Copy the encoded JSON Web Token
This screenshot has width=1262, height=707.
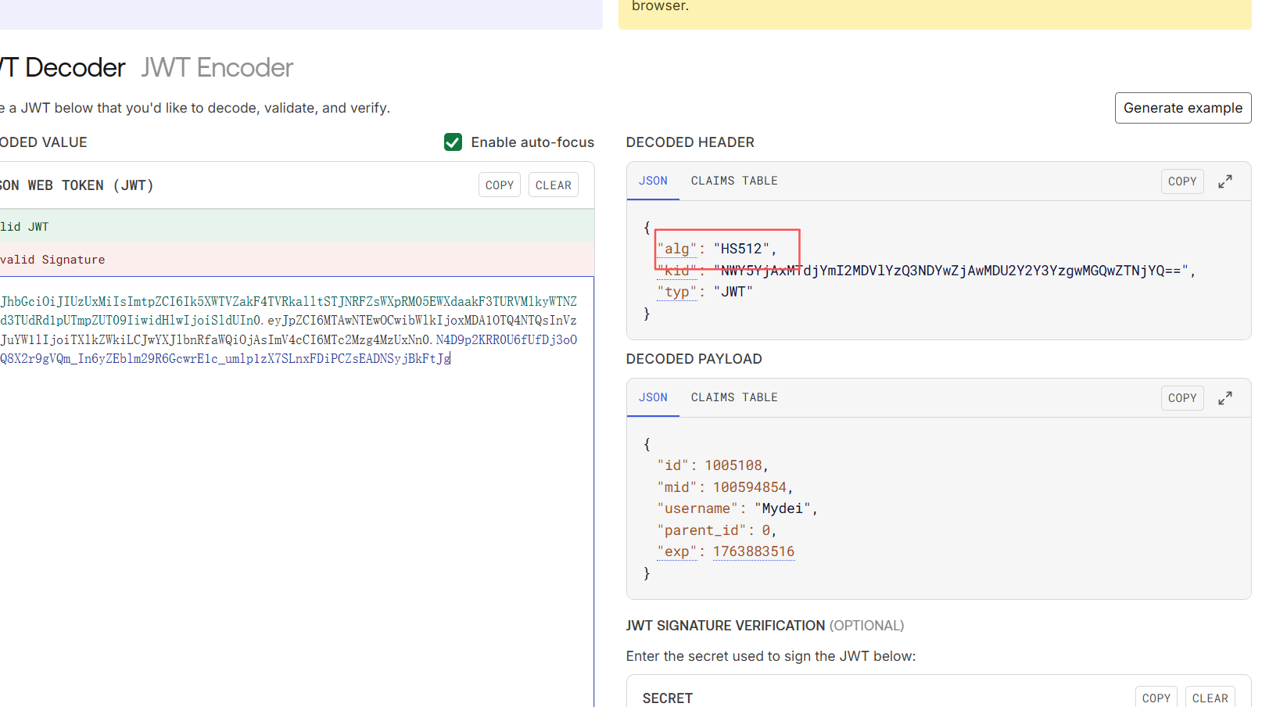coord(500,185)
